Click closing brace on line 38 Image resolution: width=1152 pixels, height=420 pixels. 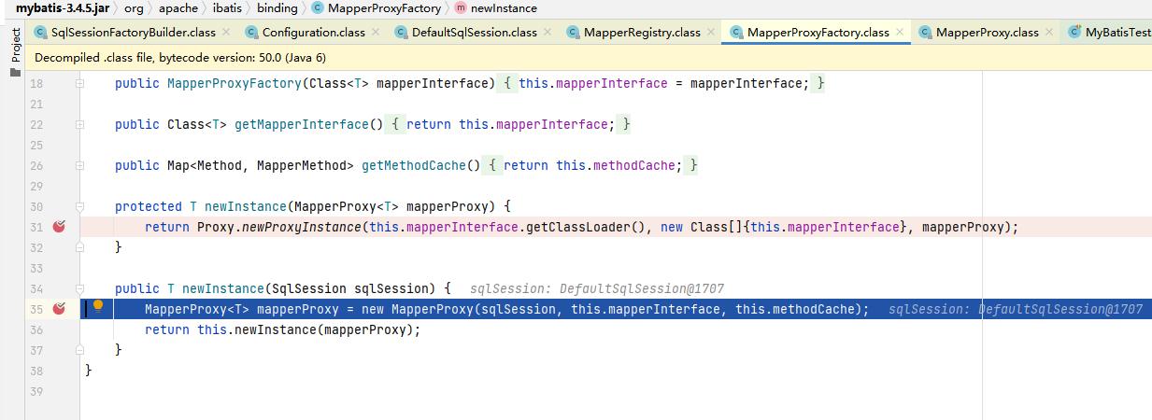click(x=89, y=371)
